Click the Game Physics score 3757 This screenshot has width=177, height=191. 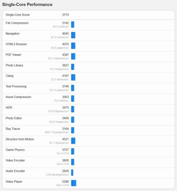pyautogui.click(x=65, y=150)
